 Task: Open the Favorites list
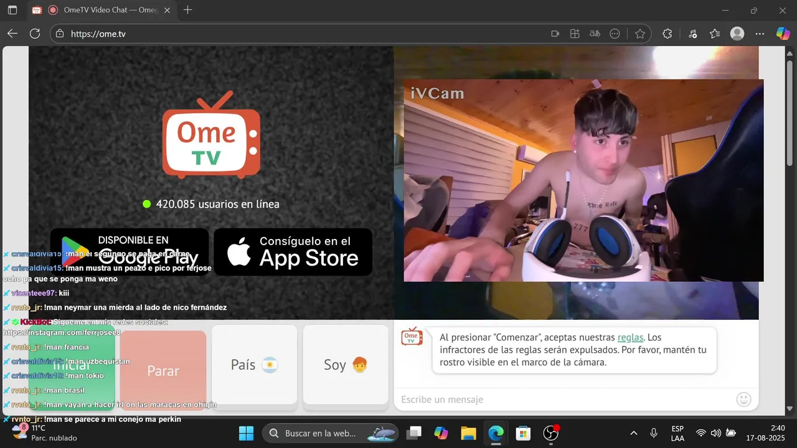[x=715, y=34]
